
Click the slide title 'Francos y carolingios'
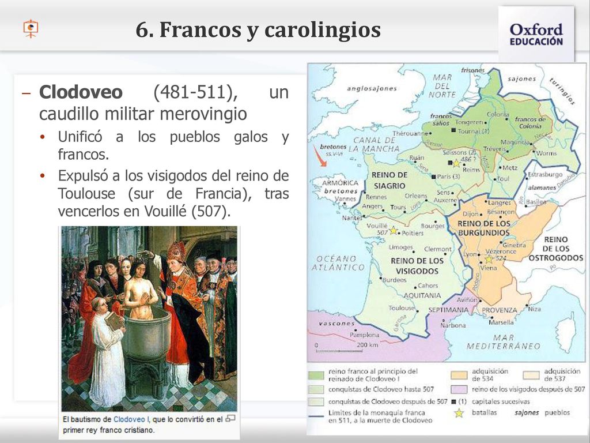258,29
